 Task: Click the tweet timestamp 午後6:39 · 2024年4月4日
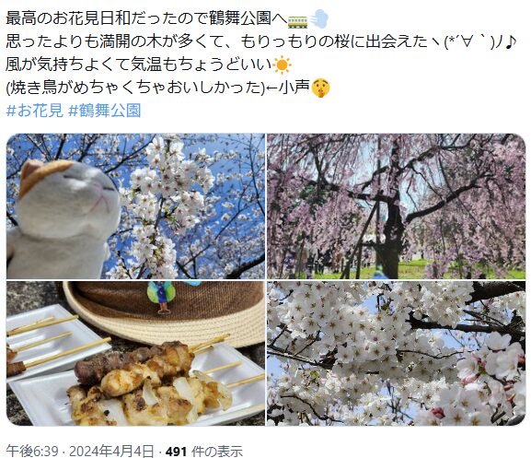click(x=80, y=451)
